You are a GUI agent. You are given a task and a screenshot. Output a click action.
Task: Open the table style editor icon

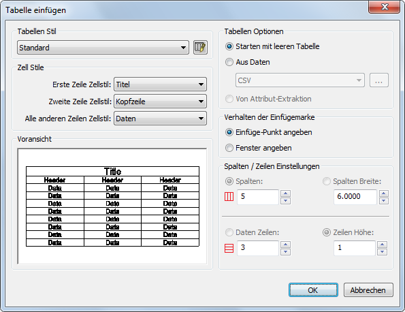[x=200, y=47]
